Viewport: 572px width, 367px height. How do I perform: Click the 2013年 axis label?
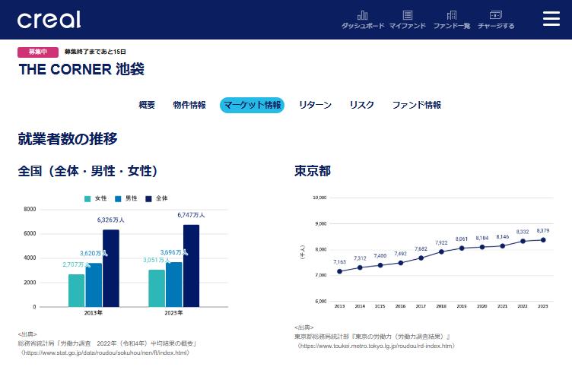tap(94, 313)
